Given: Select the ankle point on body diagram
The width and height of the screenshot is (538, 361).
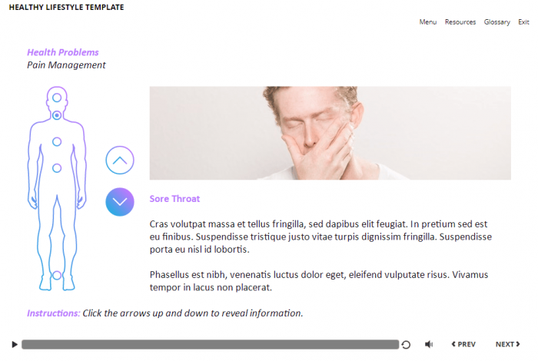Looking at the screenshot, I should (57, 275).
